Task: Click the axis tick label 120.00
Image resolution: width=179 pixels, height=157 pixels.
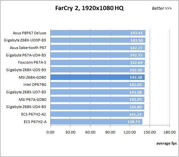Action: click(130, 132)
